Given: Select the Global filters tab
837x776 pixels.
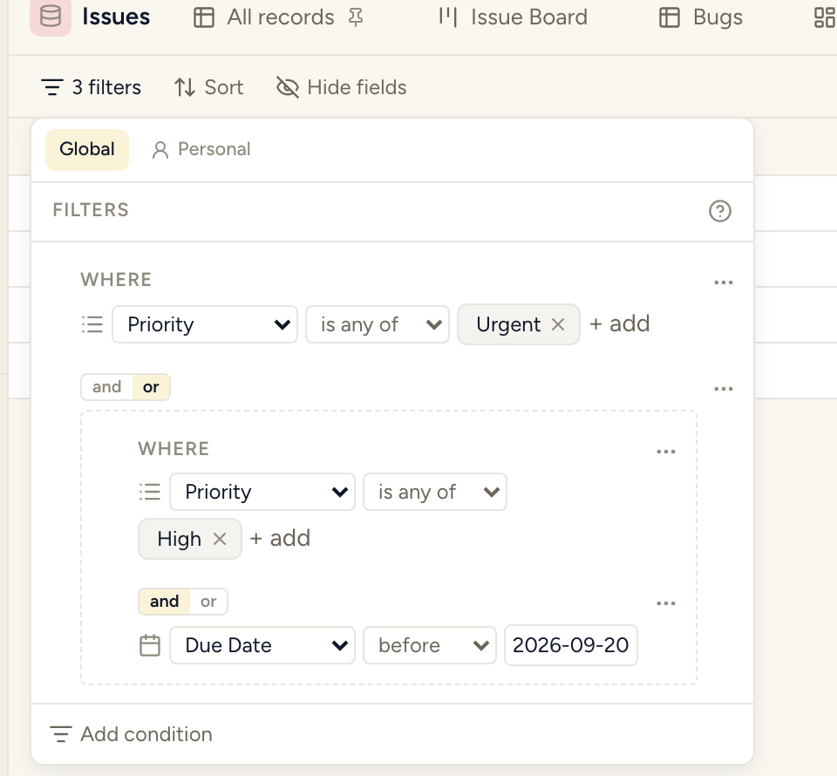Looking at the screenshot, I should tap(87, 149).
